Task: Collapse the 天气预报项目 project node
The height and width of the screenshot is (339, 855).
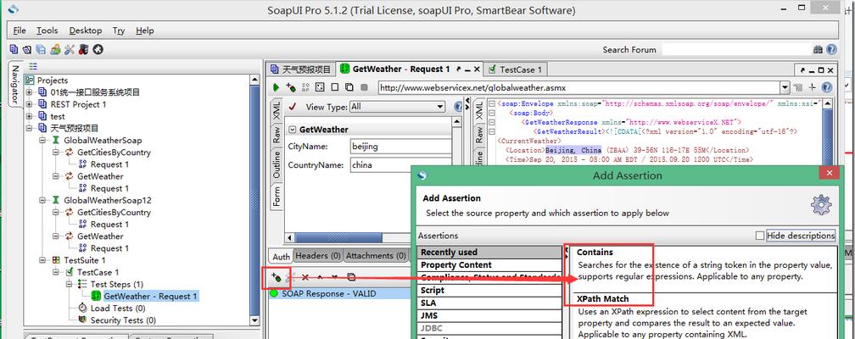Action: 29,128
